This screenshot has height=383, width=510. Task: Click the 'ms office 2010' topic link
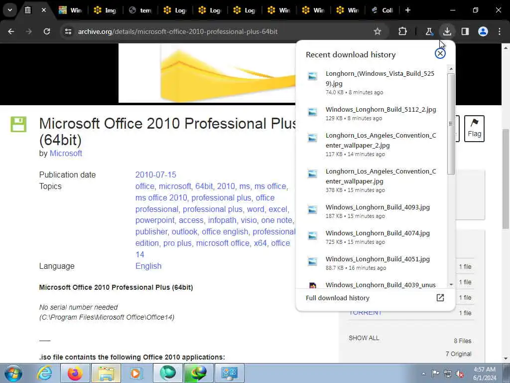click(x=161, y=197)
